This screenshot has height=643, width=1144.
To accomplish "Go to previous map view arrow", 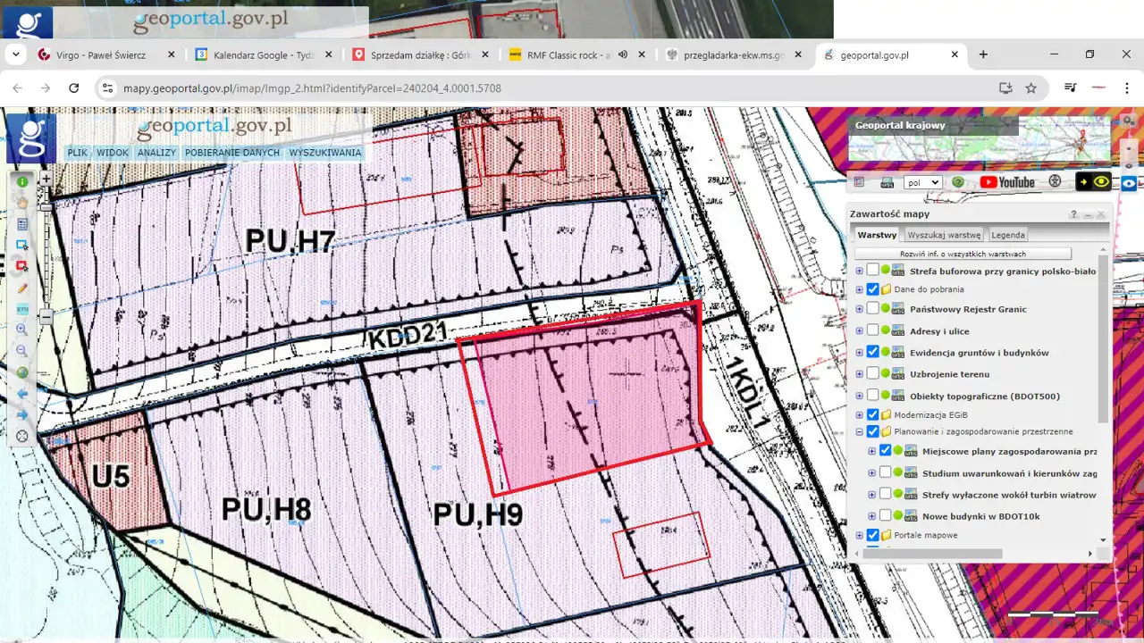I will coord(22,394).
